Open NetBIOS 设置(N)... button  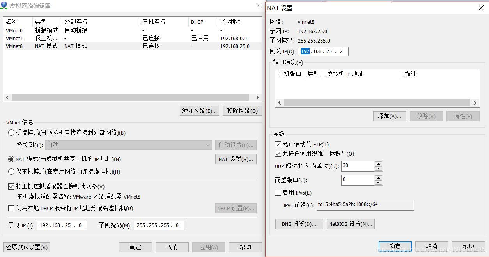click(351, 224)
